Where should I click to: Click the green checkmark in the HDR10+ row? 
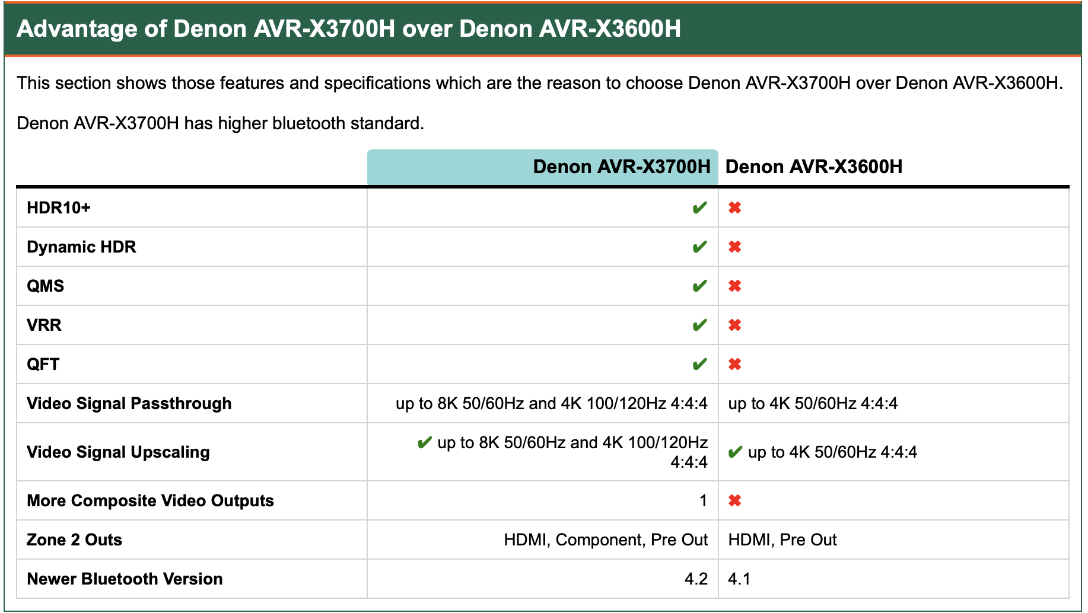[699, 208]
